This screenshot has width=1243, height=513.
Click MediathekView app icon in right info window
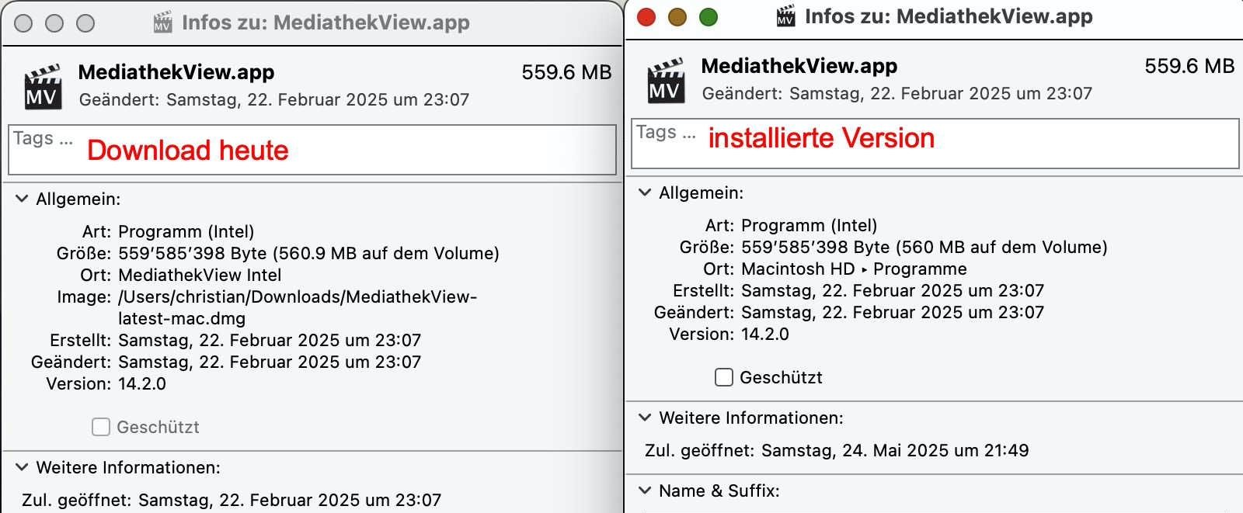[667, 81]
